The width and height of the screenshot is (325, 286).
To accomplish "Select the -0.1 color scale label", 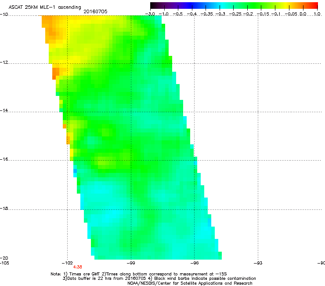I will 276,14.
